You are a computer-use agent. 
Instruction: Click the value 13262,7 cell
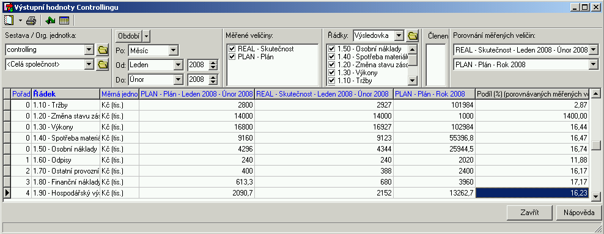[435, 193]
